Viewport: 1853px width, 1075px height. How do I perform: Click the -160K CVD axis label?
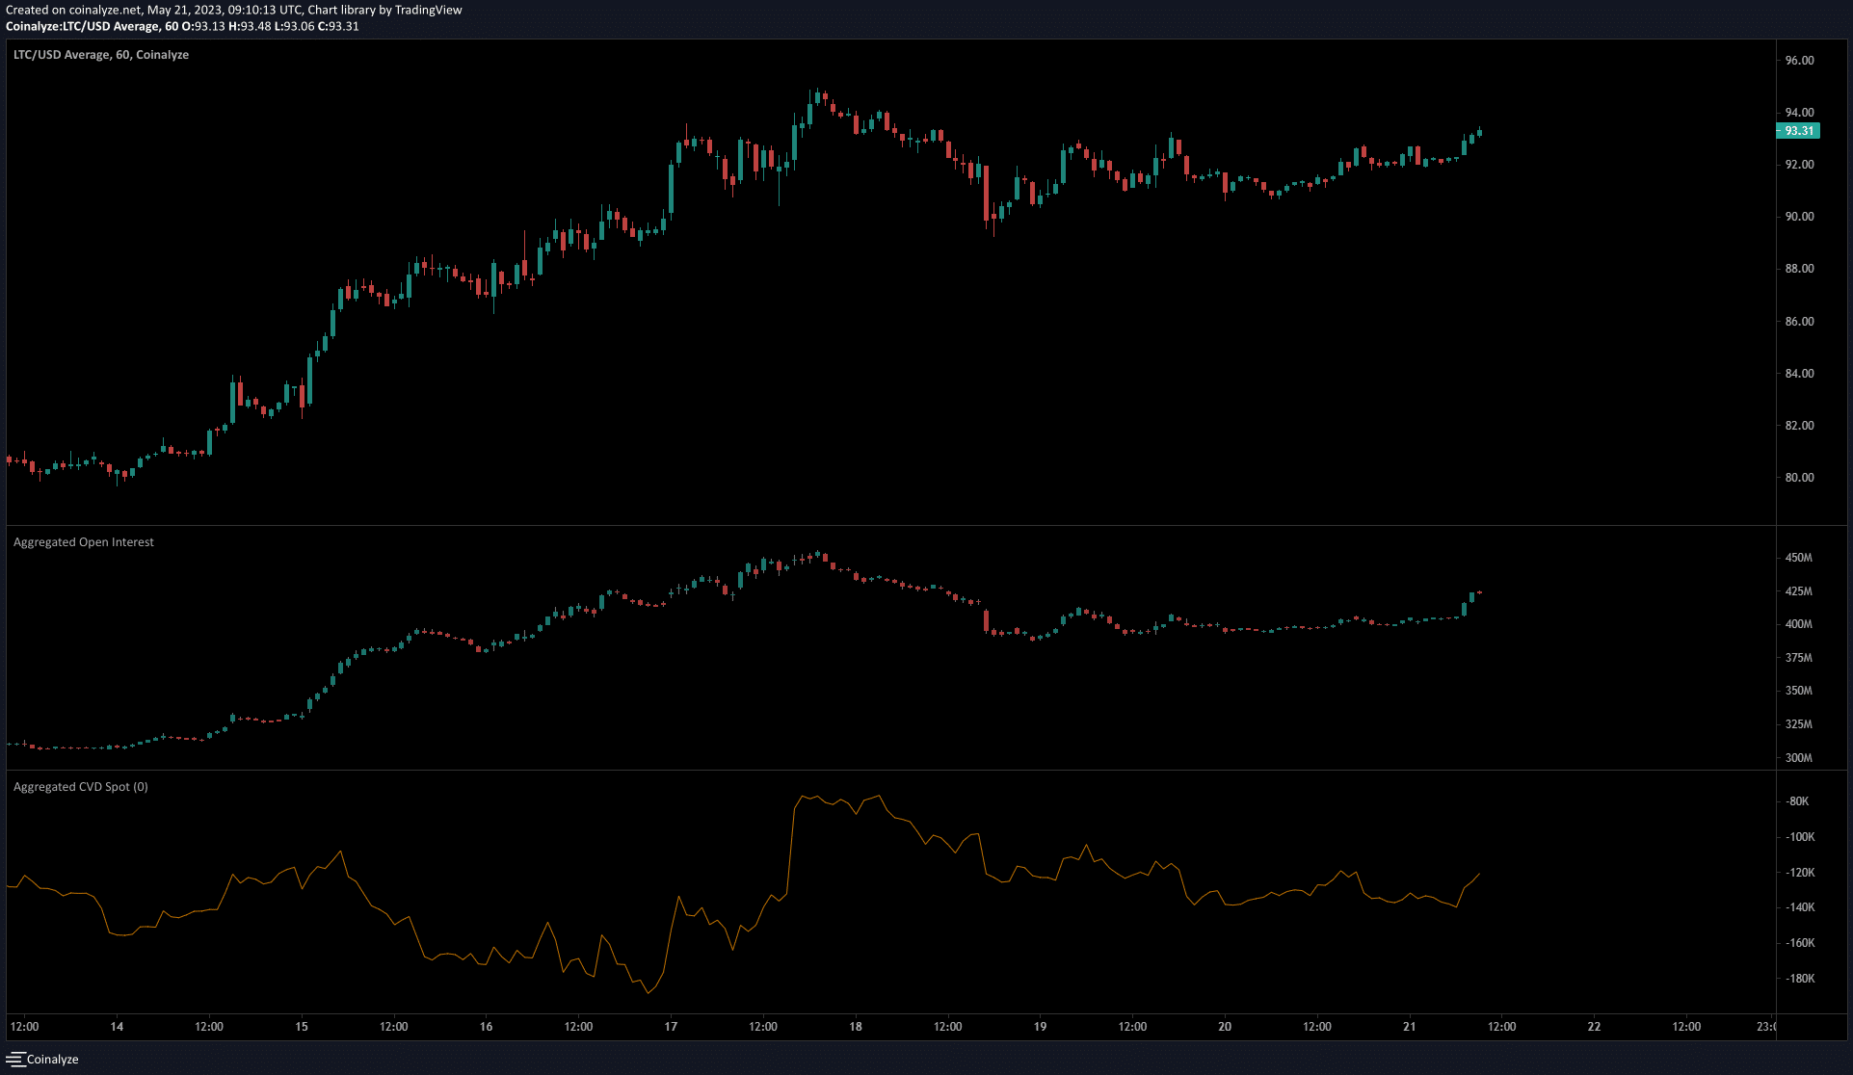[x=1800, y=943]
